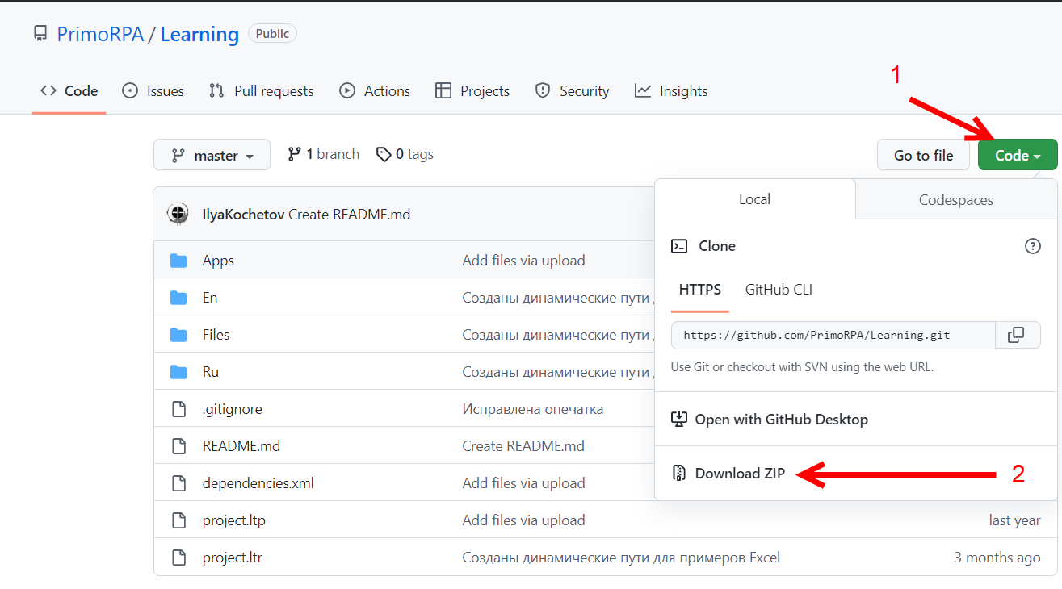
Task: Switch to the Local tab
Action: (754, 199)
